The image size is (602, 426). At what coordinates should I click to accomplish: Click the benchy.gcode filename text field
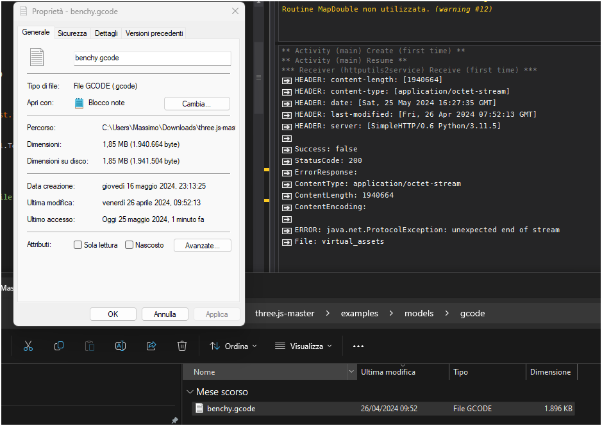[x=152, y=58]
